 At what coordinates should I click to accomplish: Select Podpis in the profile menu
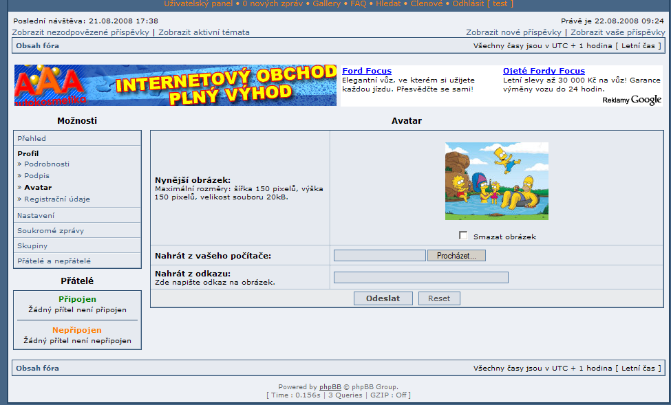point(36,175)
